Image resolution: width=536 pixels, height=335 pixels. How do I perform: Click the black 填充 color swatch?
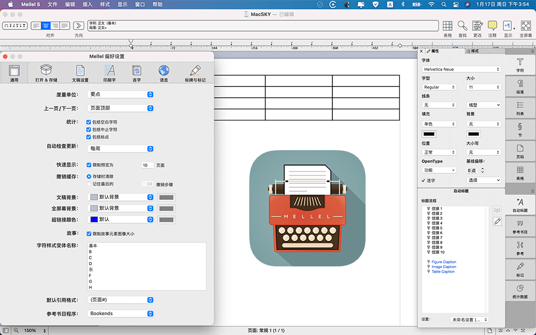pyautogui.click(x=429, y=134)
